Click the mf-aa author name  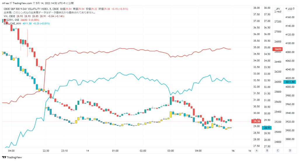point(5,3)
